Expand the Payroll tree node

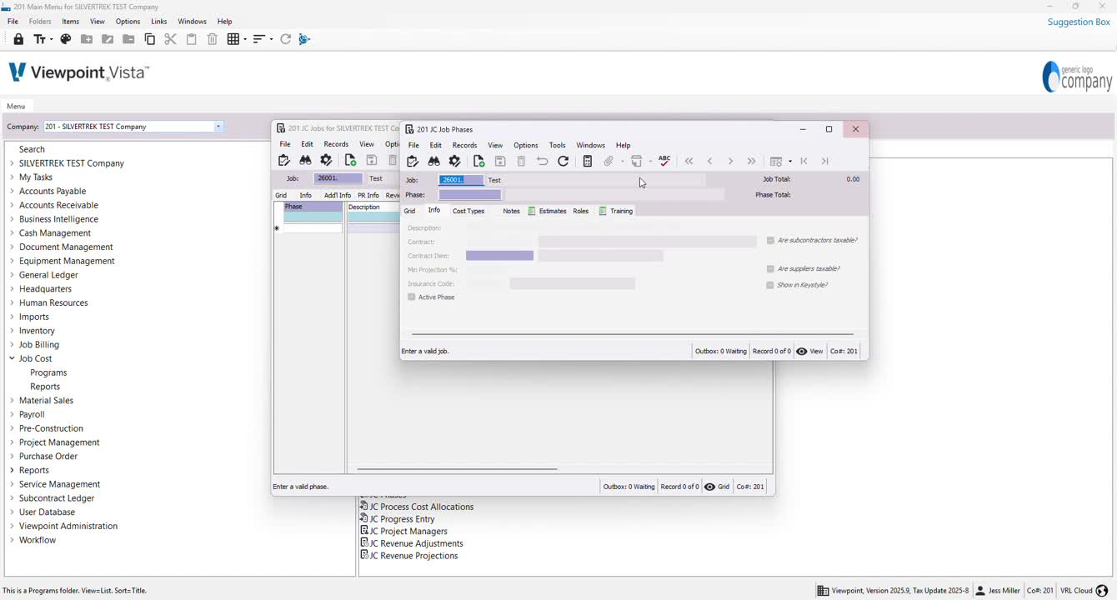pyautogui.click(x=12, y=414)
